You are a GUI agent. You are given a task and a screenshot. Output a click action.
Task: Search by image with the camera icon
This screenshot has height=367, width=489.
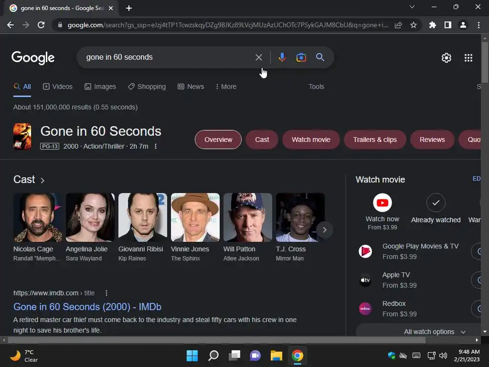301,57
